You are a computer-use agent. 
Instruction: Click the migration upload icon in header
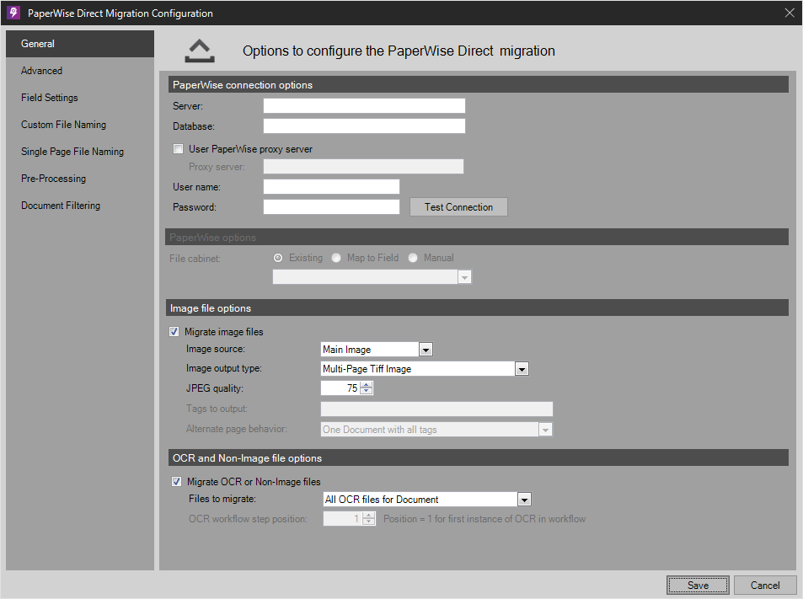pyautogui.click(x=200, y=51)
